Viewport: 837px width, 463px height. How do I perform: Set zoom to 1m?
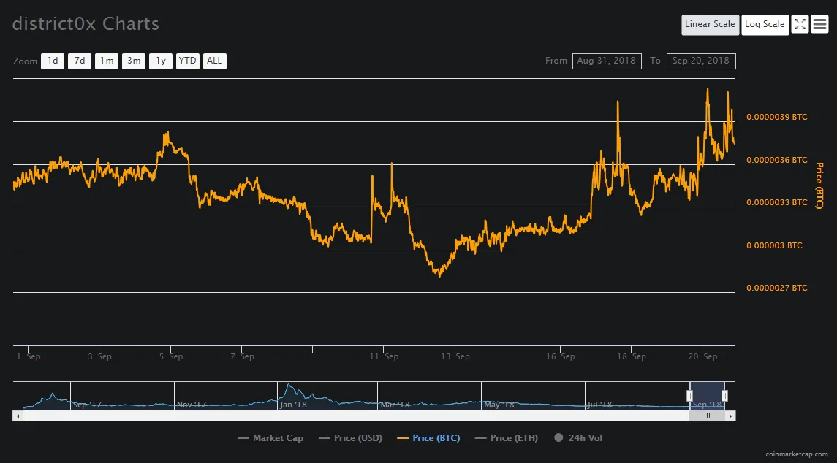(x=107, y=61)
